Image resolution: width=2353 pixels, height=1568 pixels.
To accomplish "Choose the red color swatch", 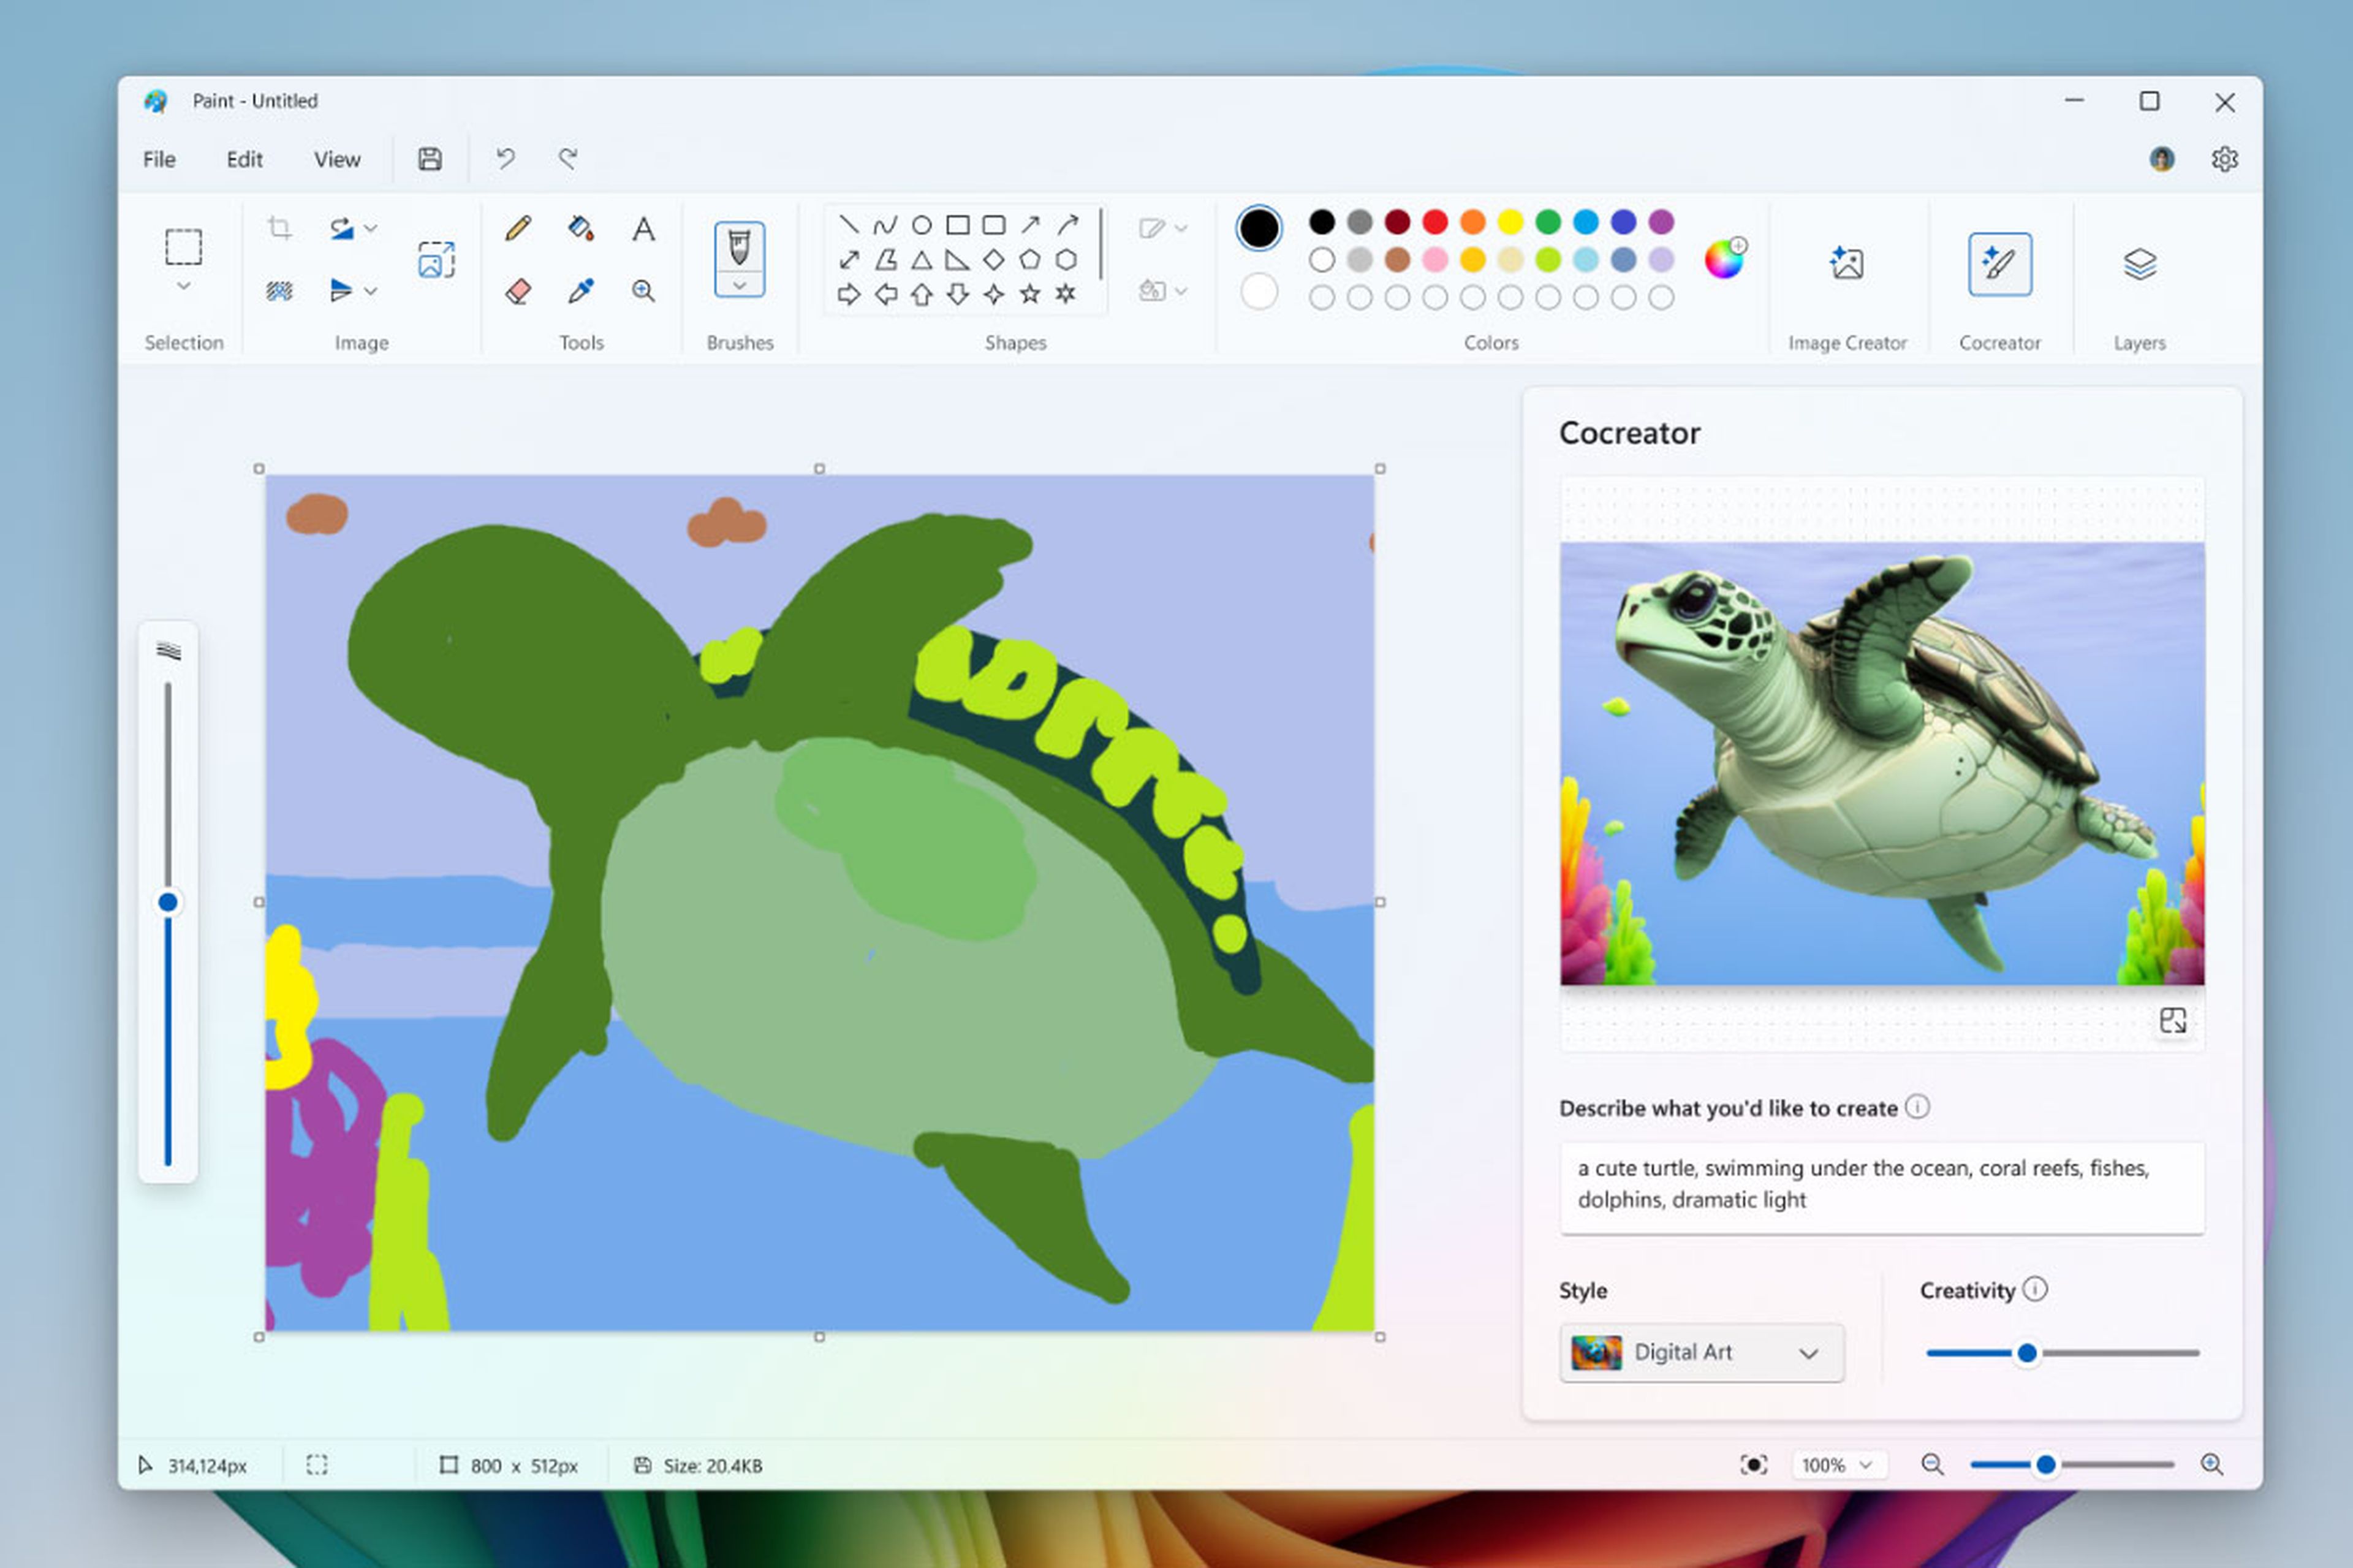I will 1435,222.
